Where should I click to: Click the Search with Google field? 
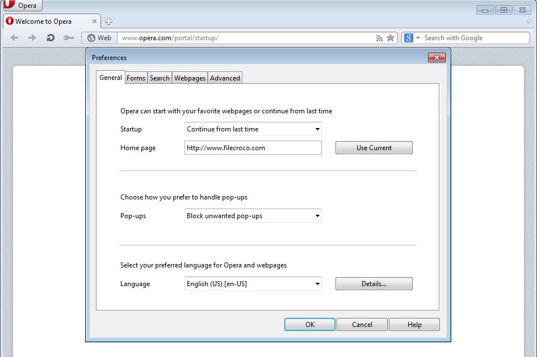coord(475,38)
